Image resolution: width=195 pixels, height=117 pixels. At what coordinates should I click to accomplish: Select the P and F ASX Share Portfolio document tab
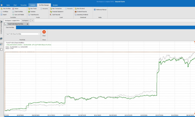[15, 24]
